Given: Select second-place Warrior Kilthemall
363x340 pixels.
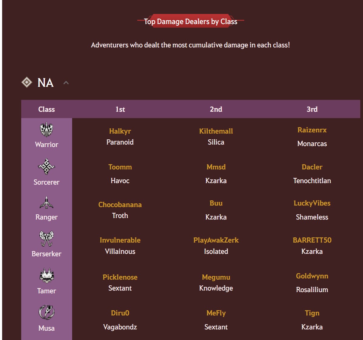Looking at the screenshot, I should click(216, 131).
